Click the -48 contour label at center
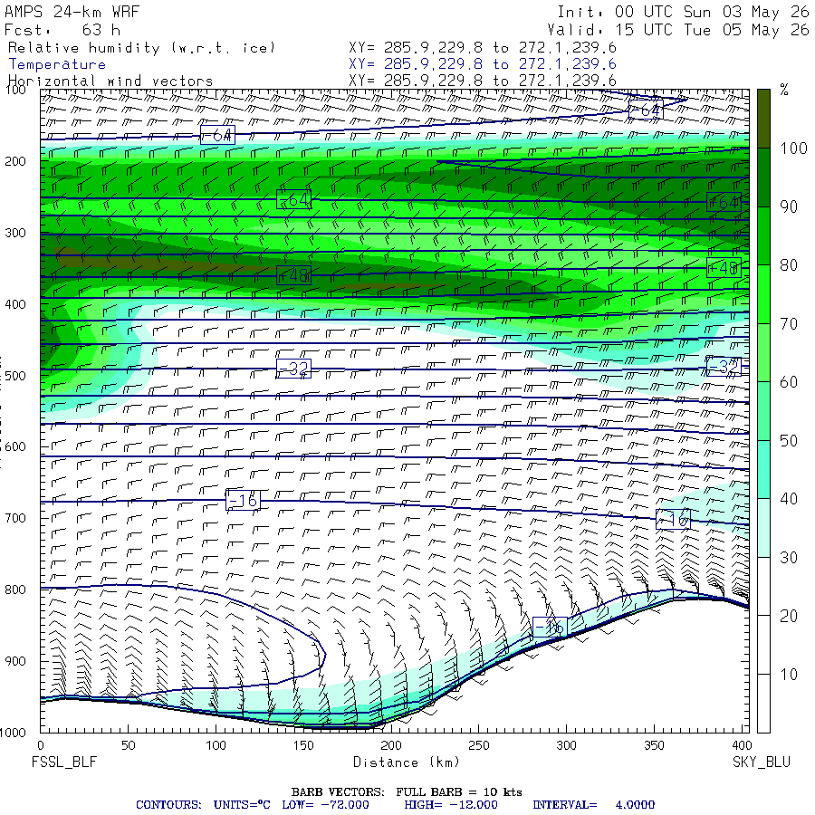 tap(293, 275)
